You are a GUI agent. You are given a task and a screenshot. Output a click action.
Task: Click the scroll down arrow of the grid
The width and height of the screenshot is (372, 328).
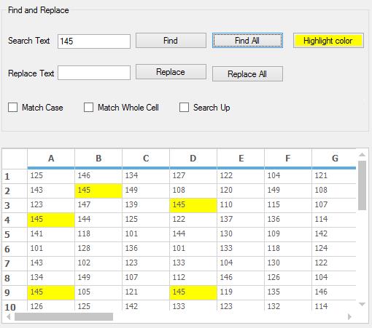pyautogui.click(x=362, y=304)
